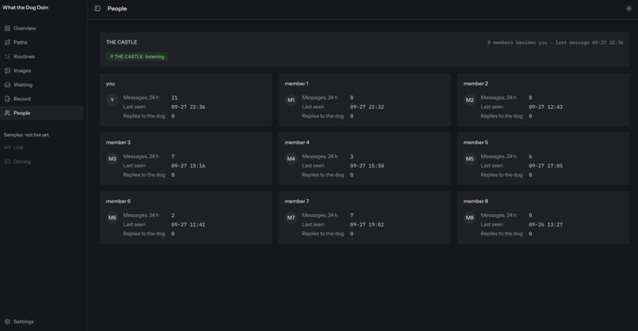Click the What the Dog Doin title
The height and width of the screenshot is (331, 638).
[25, 7]
